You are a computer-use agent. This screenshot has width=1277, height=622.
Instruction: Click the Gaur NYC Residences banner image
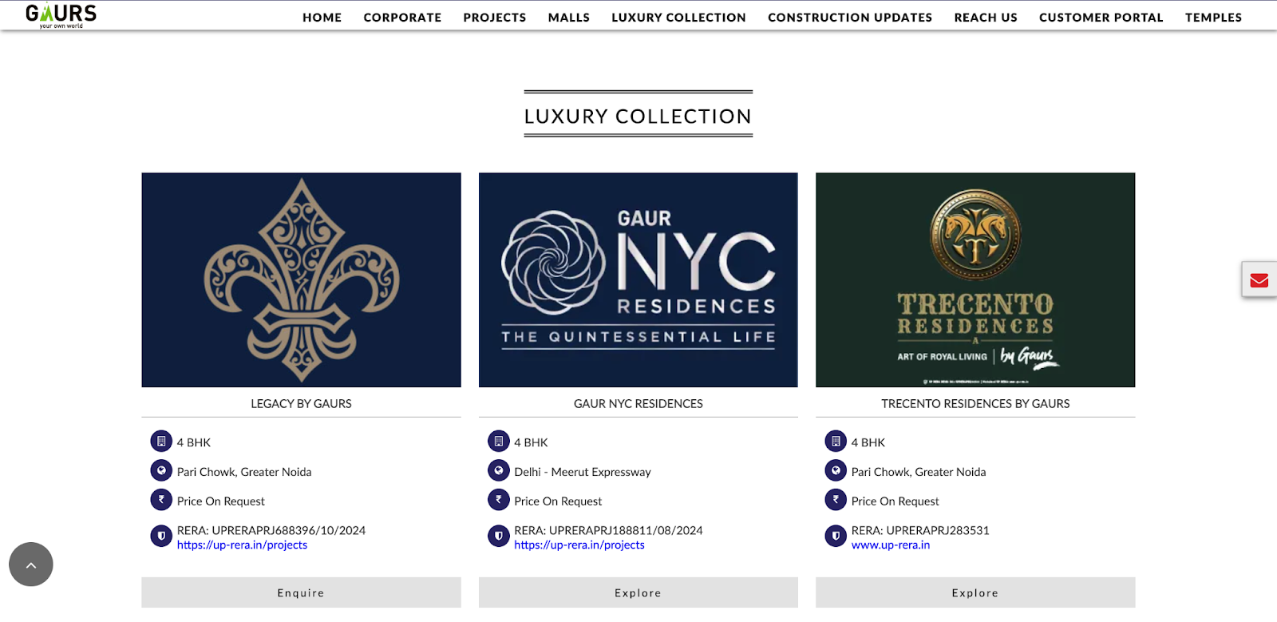[638, 280]
